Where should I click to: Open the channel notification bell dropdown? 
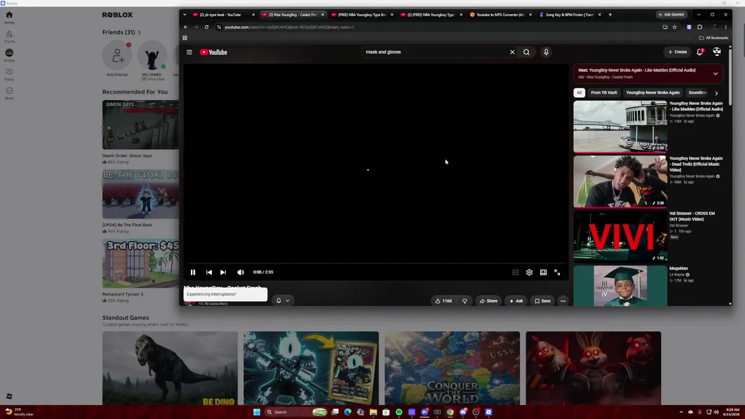click(x=282, y=301)
